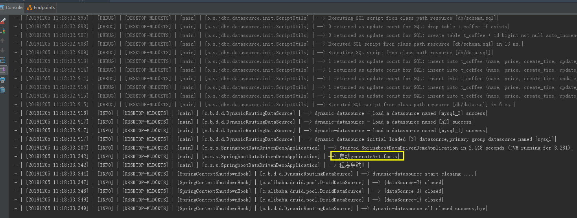Click 'Executing SQL script... [db/schema.sql]' line

click(x=256, y=18)
